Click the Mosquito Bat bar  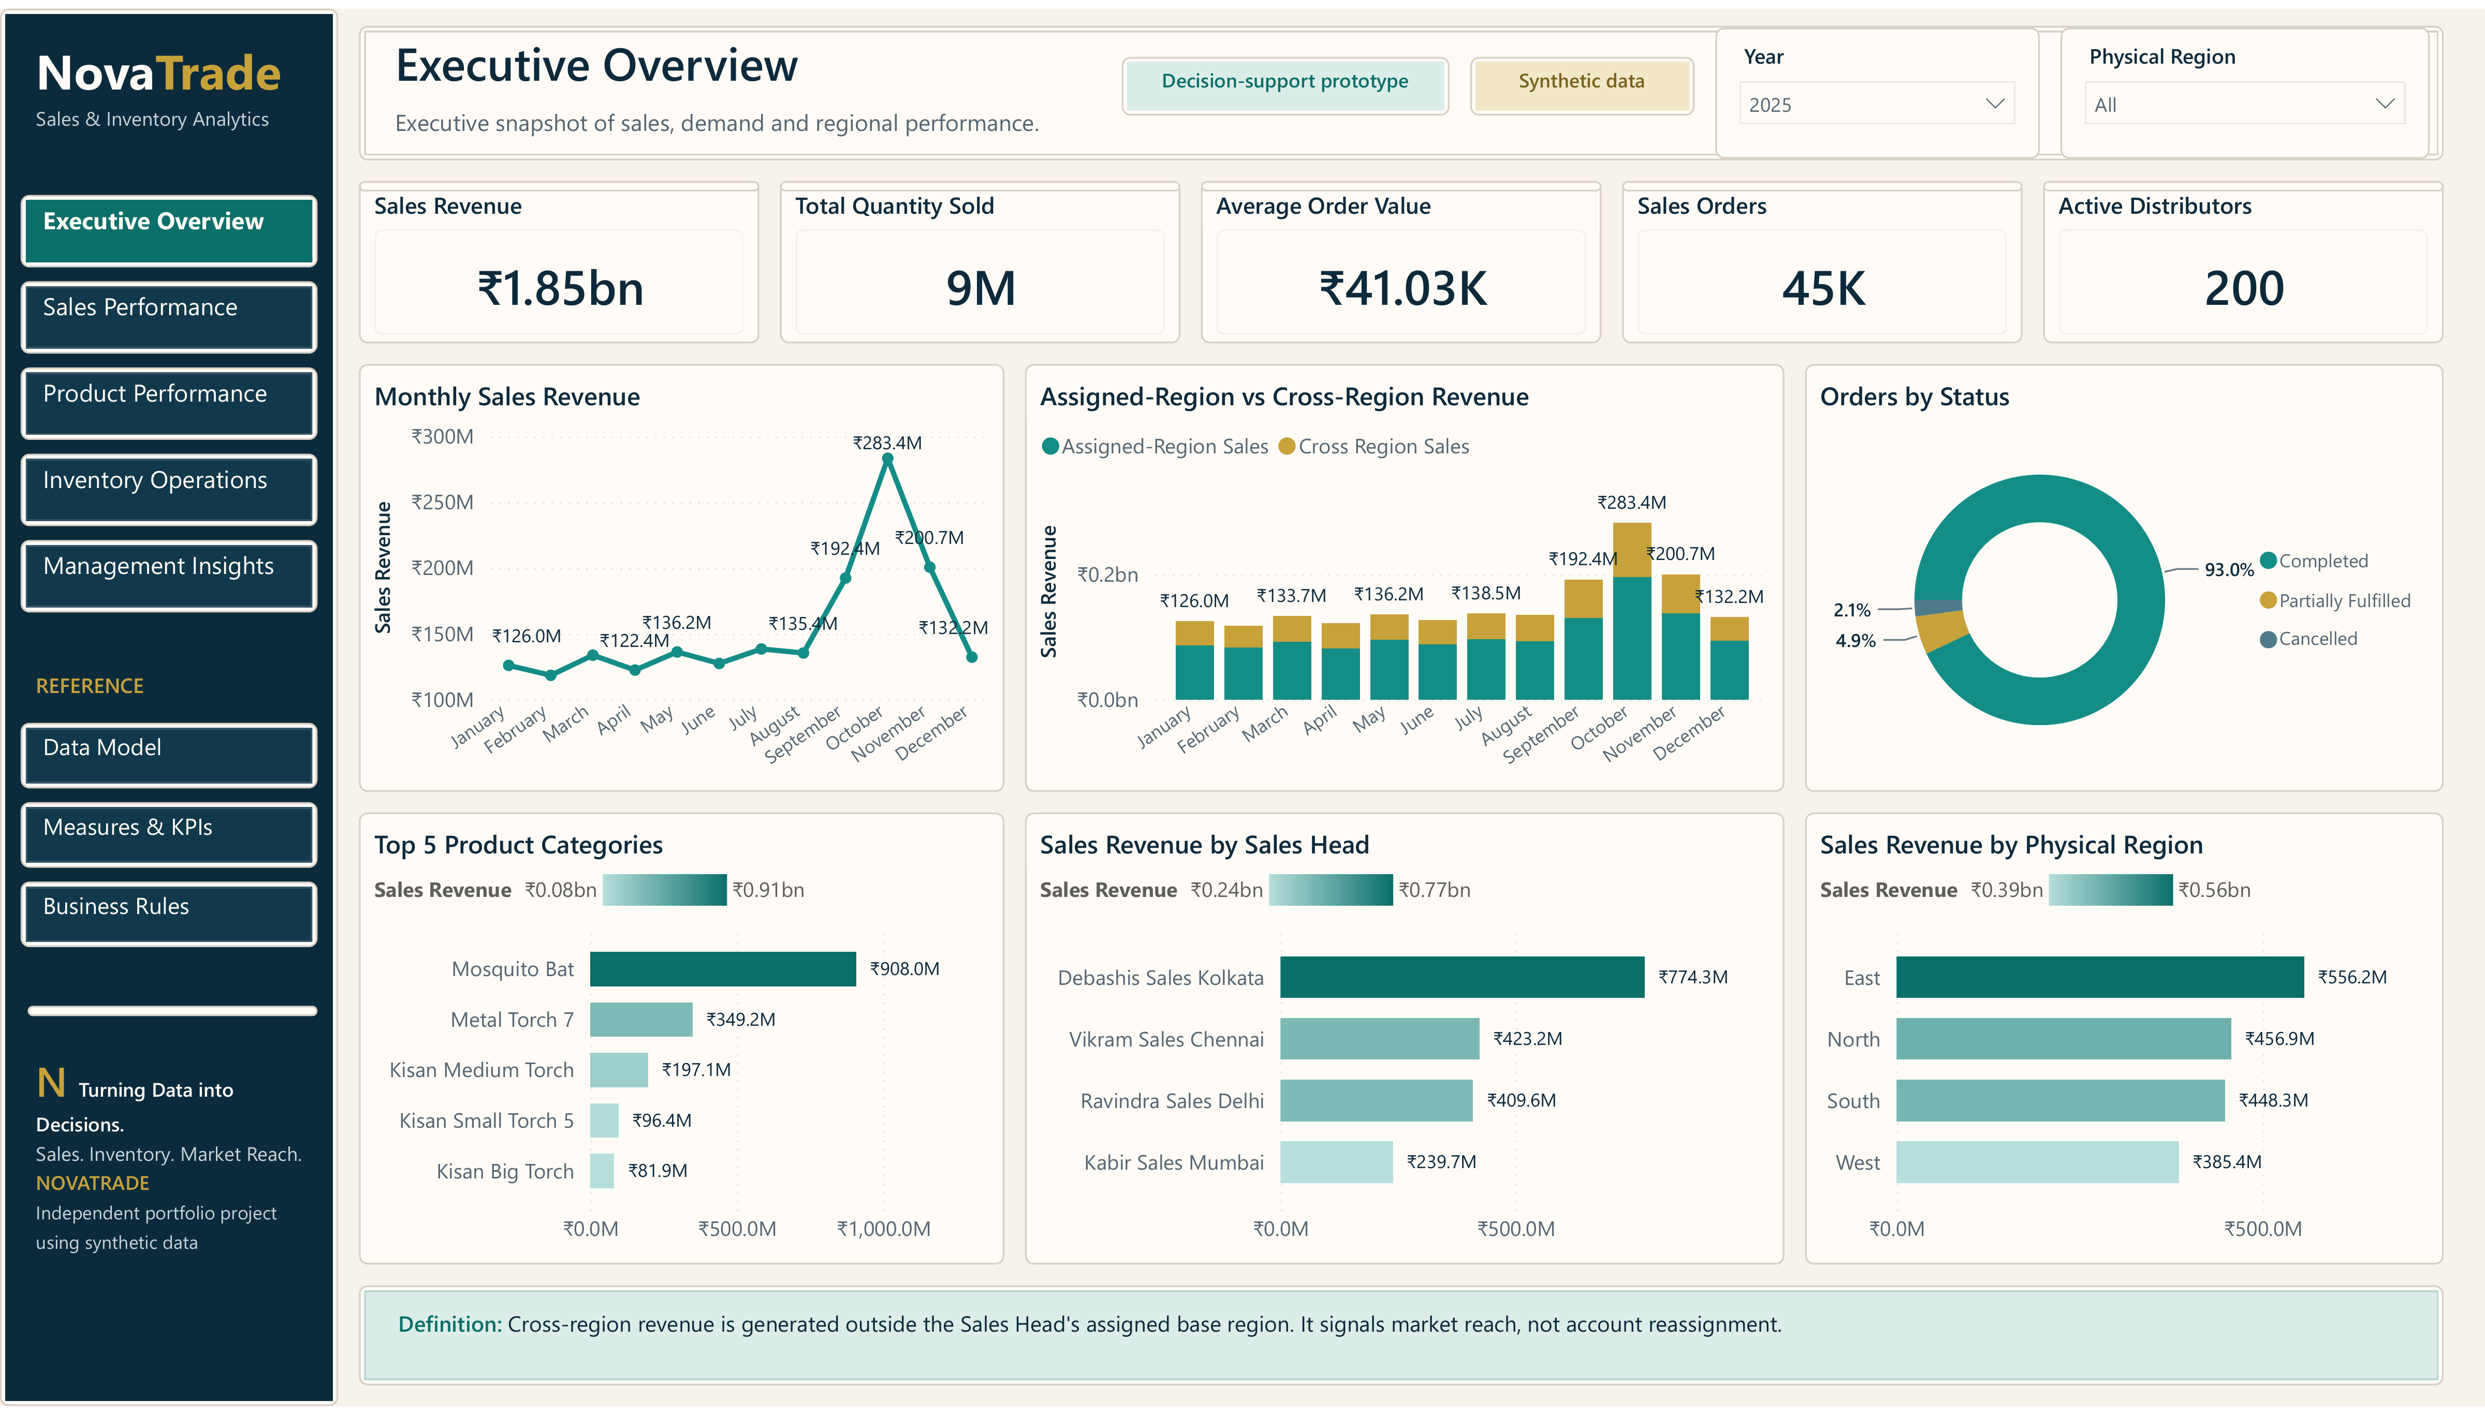723,969
